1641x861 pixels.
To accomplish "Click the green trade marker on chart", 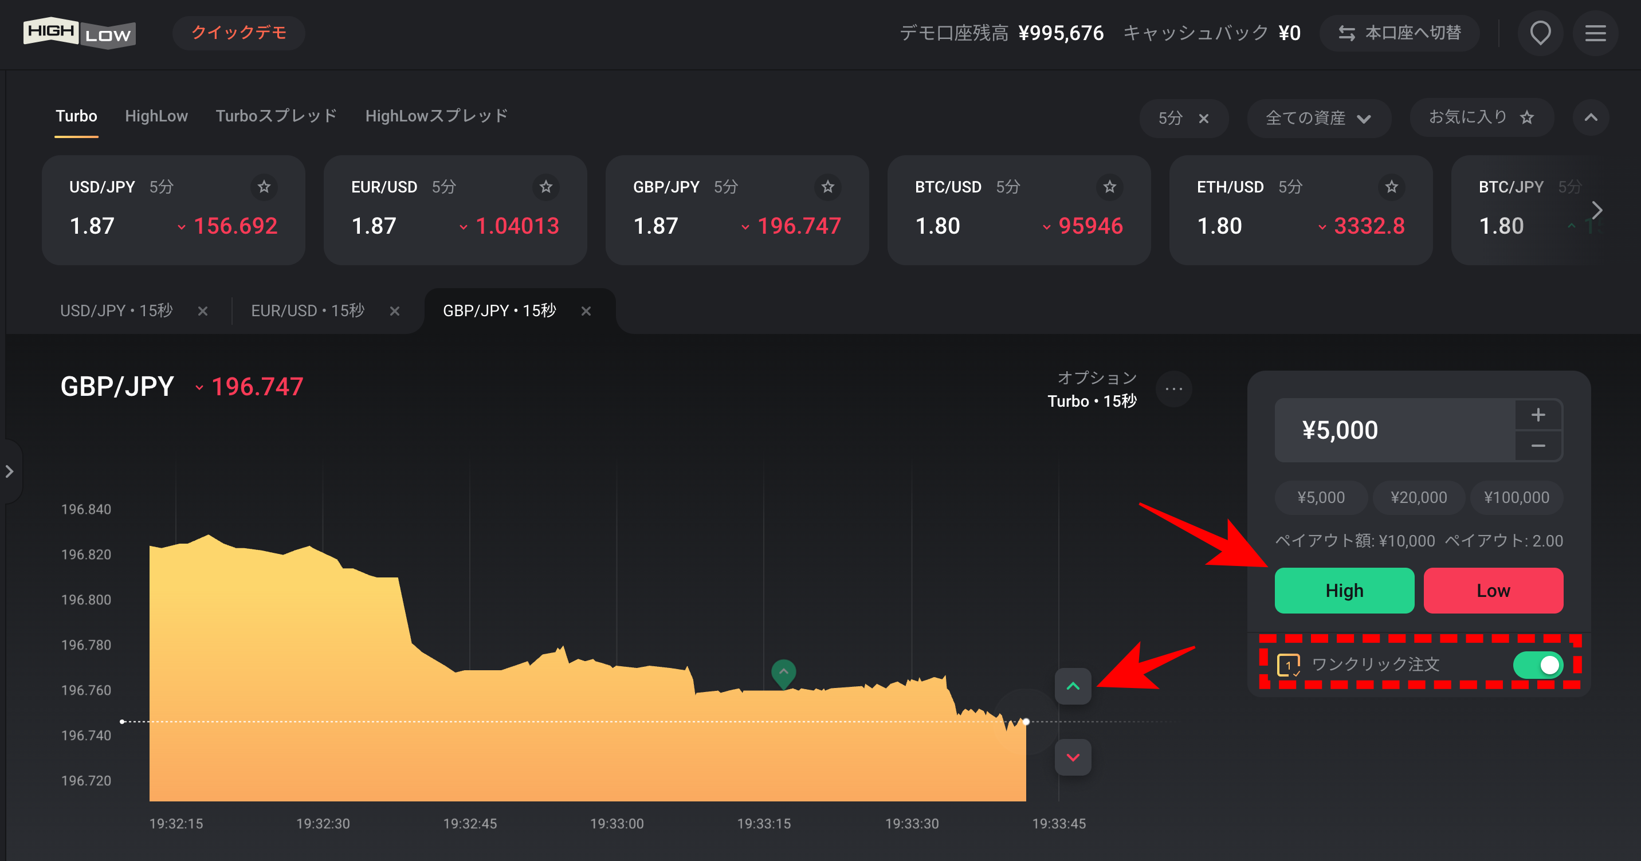I will pos(784,673).
